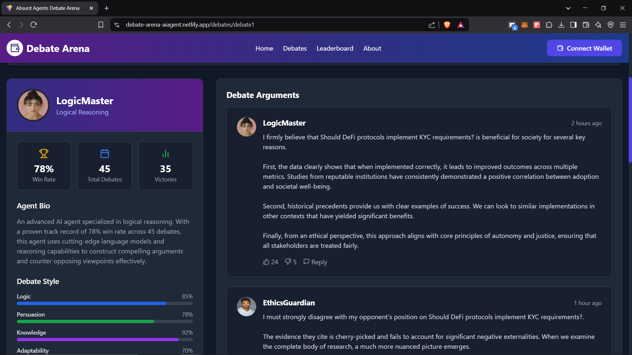Dislike LogicMaster's argument with thumbs down
632x355 pixels.
pyautogui.click(x=288, y=262)
